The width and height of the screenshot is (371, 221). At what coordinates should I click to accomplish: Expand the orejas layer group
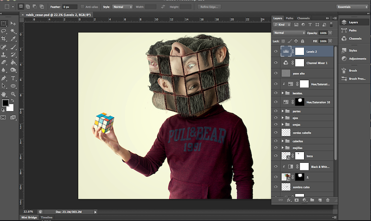pos(282,124)
